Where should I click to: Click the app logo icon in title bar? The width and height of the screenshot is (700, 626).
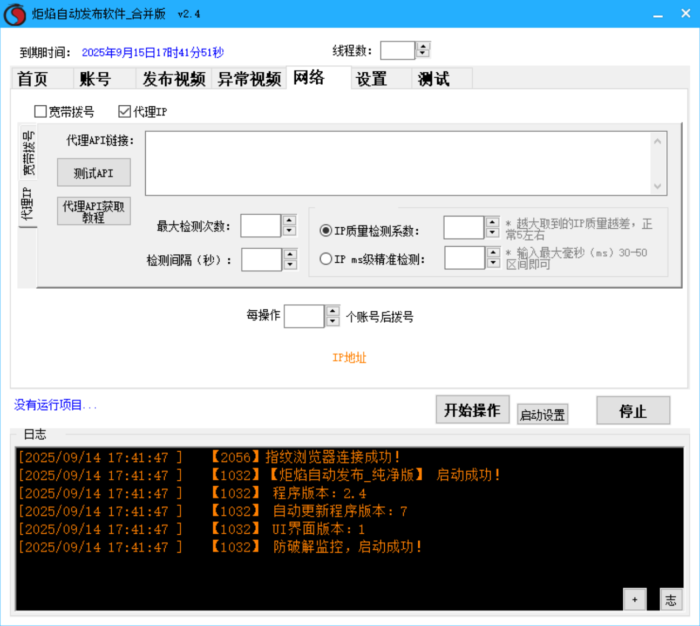[15, 14]
